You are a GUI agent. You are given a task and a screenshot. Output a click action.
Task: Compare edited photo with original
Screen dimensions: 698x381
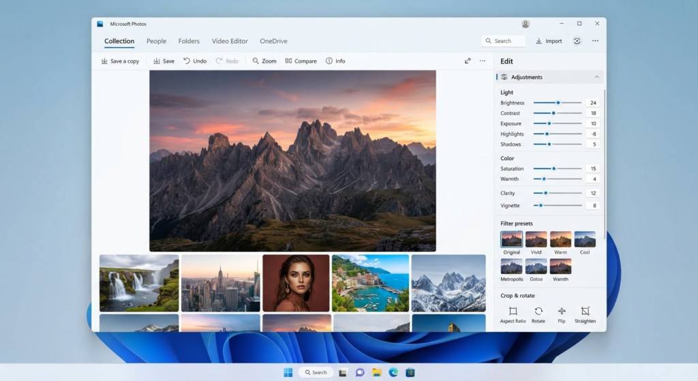[301, 61]
